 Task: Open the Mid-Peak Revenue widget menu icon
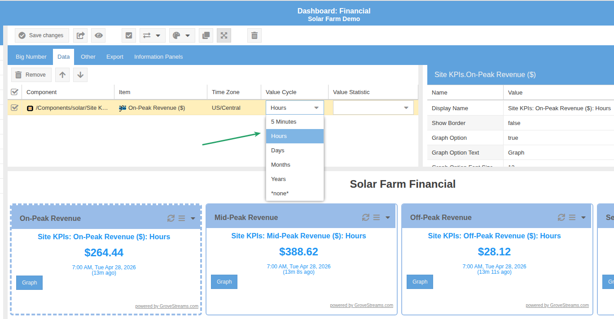point(377,217)
